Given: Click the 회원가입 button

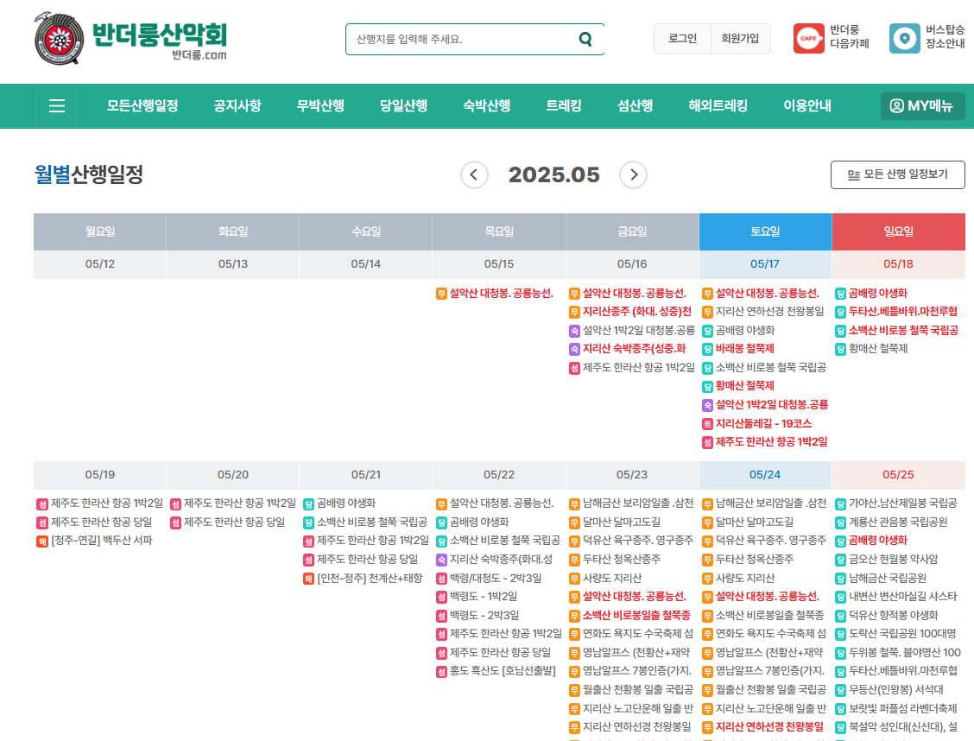Looking at the screenshot, I should (740, 39).
